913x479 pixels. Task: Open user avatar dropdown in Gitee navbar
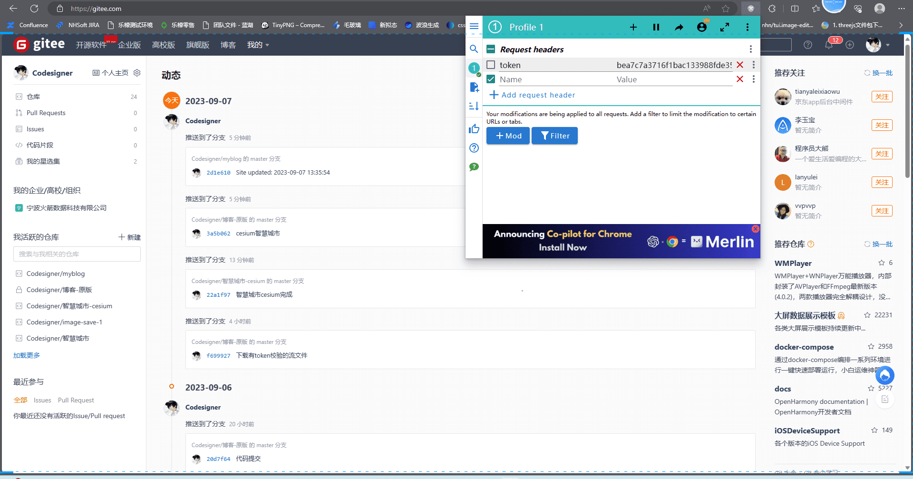[877, 45]
